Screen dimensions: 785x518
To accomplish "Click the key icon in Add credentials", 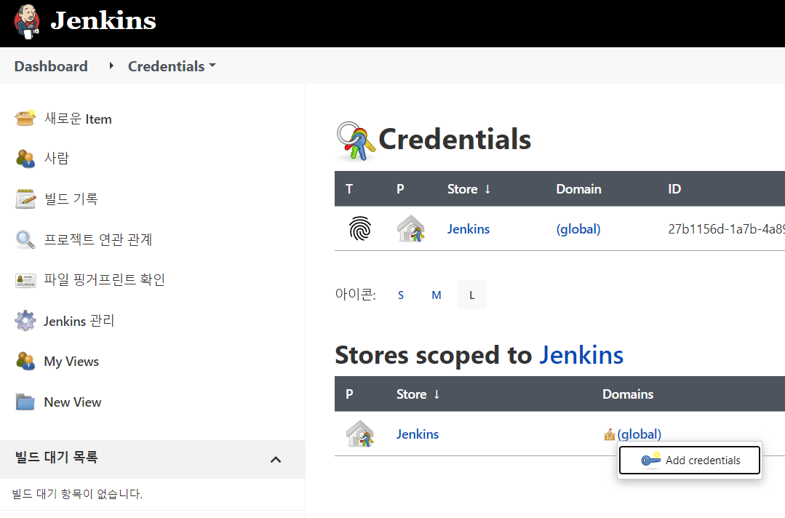I will tap(651, 460).
